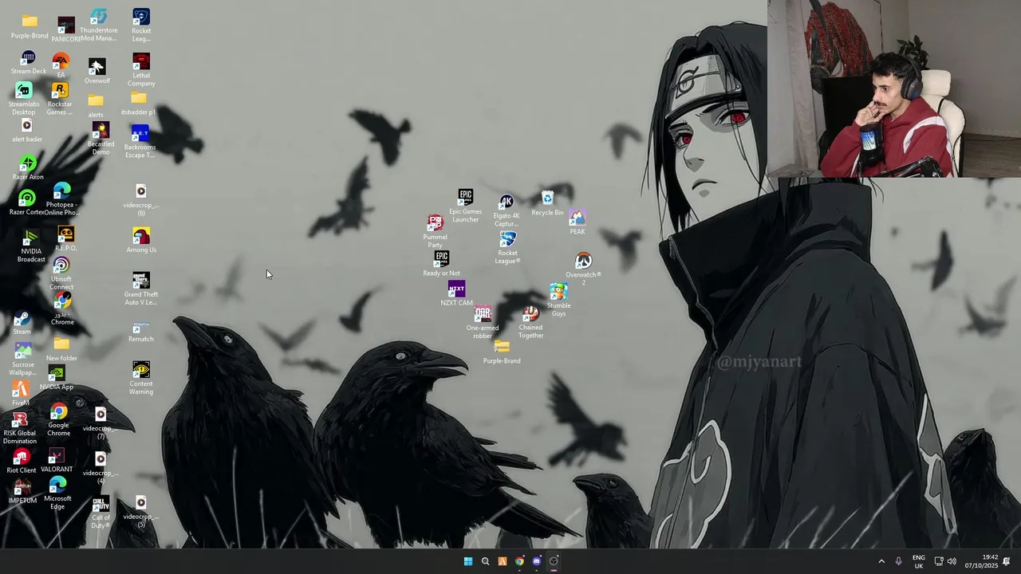
Task: Launch Ubisoft Connect icon
Action: (x=61, y=273)
